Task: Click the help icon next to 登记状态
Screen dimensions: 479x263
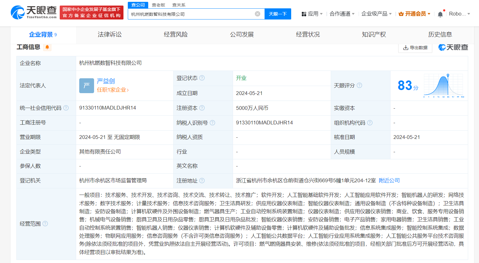Action: (202, 78)
